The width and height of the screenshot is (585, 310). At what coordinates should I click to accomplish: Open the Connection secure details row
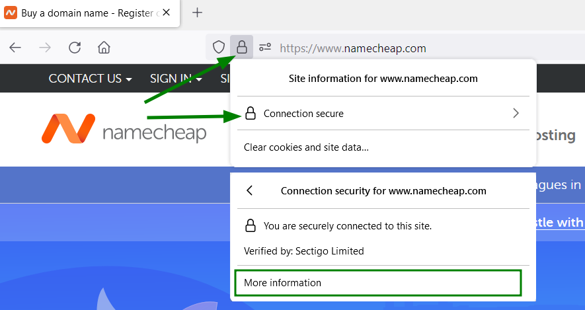(x=383, y=114)
